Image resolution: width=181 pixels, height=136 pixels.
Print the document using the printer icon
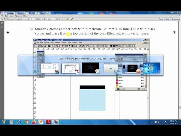(x=18, y=19)
